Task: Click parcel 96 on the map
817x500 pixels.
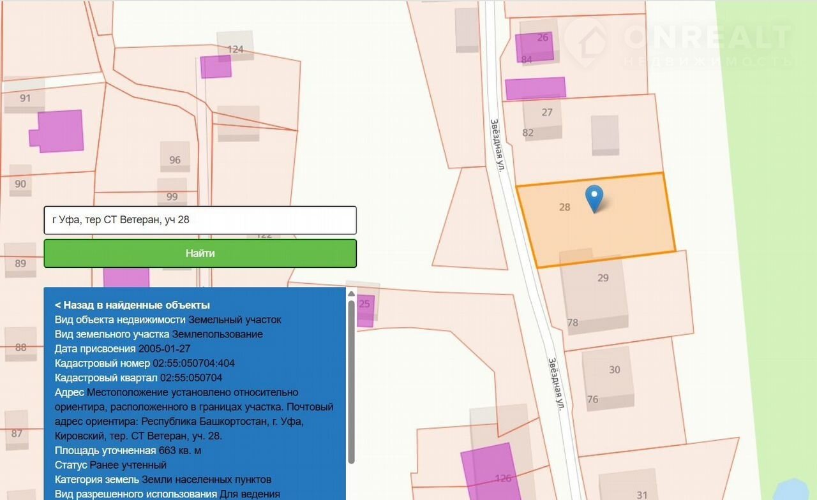Action: tap(174, 160)
